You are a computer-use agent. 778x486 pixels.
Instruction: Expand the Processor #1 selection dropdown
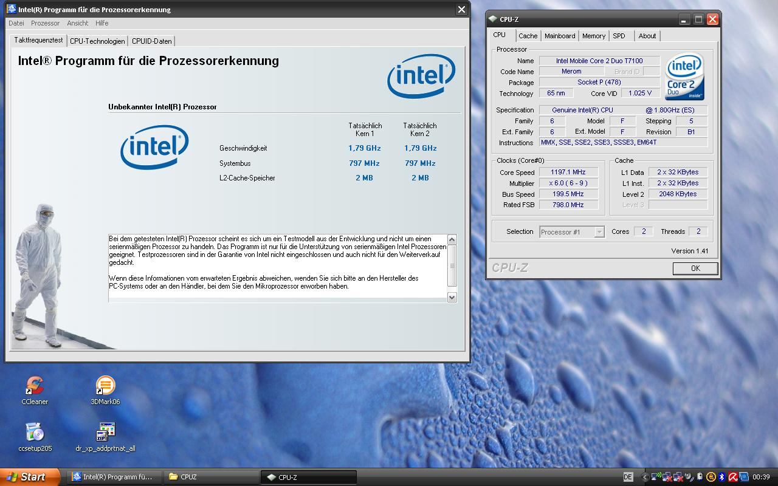[x=599, y=231]
